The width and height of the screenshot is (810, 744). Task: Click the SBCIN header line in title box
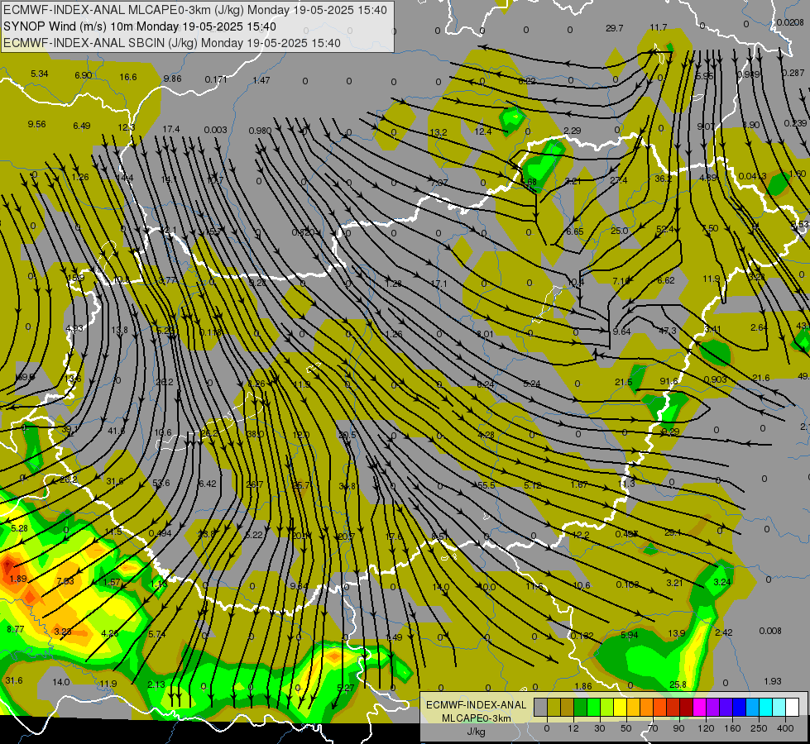coord(172,43)
